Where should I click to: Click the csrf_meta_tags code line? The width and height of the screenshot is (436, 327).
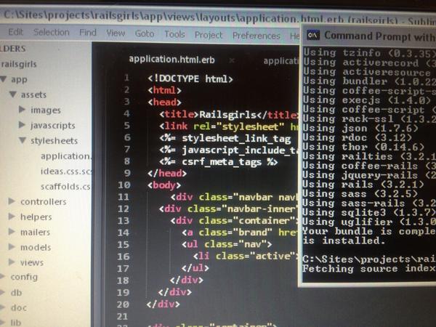point(219,162)
